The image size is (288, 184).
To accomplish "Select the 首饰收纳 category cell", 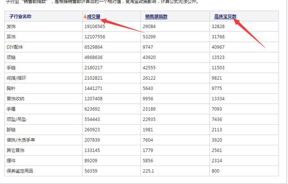I will [x=16, y=98].
